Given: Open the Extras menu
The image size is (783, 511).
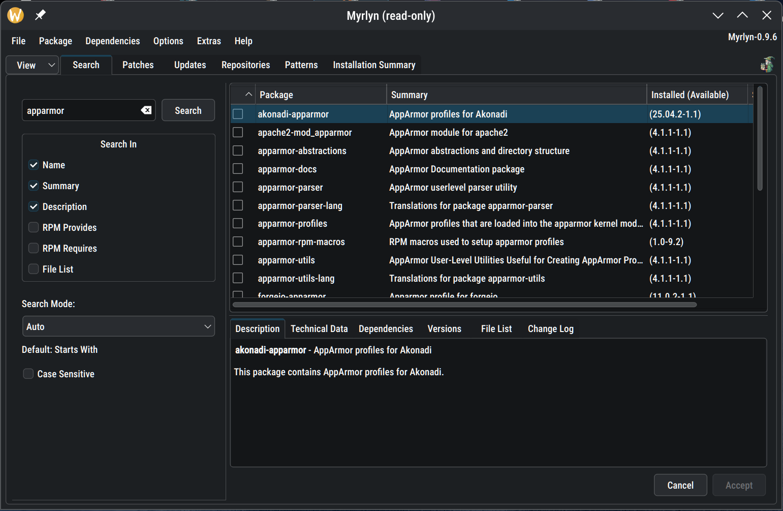Looking at the screenshot, I should (x=209, y=41).
